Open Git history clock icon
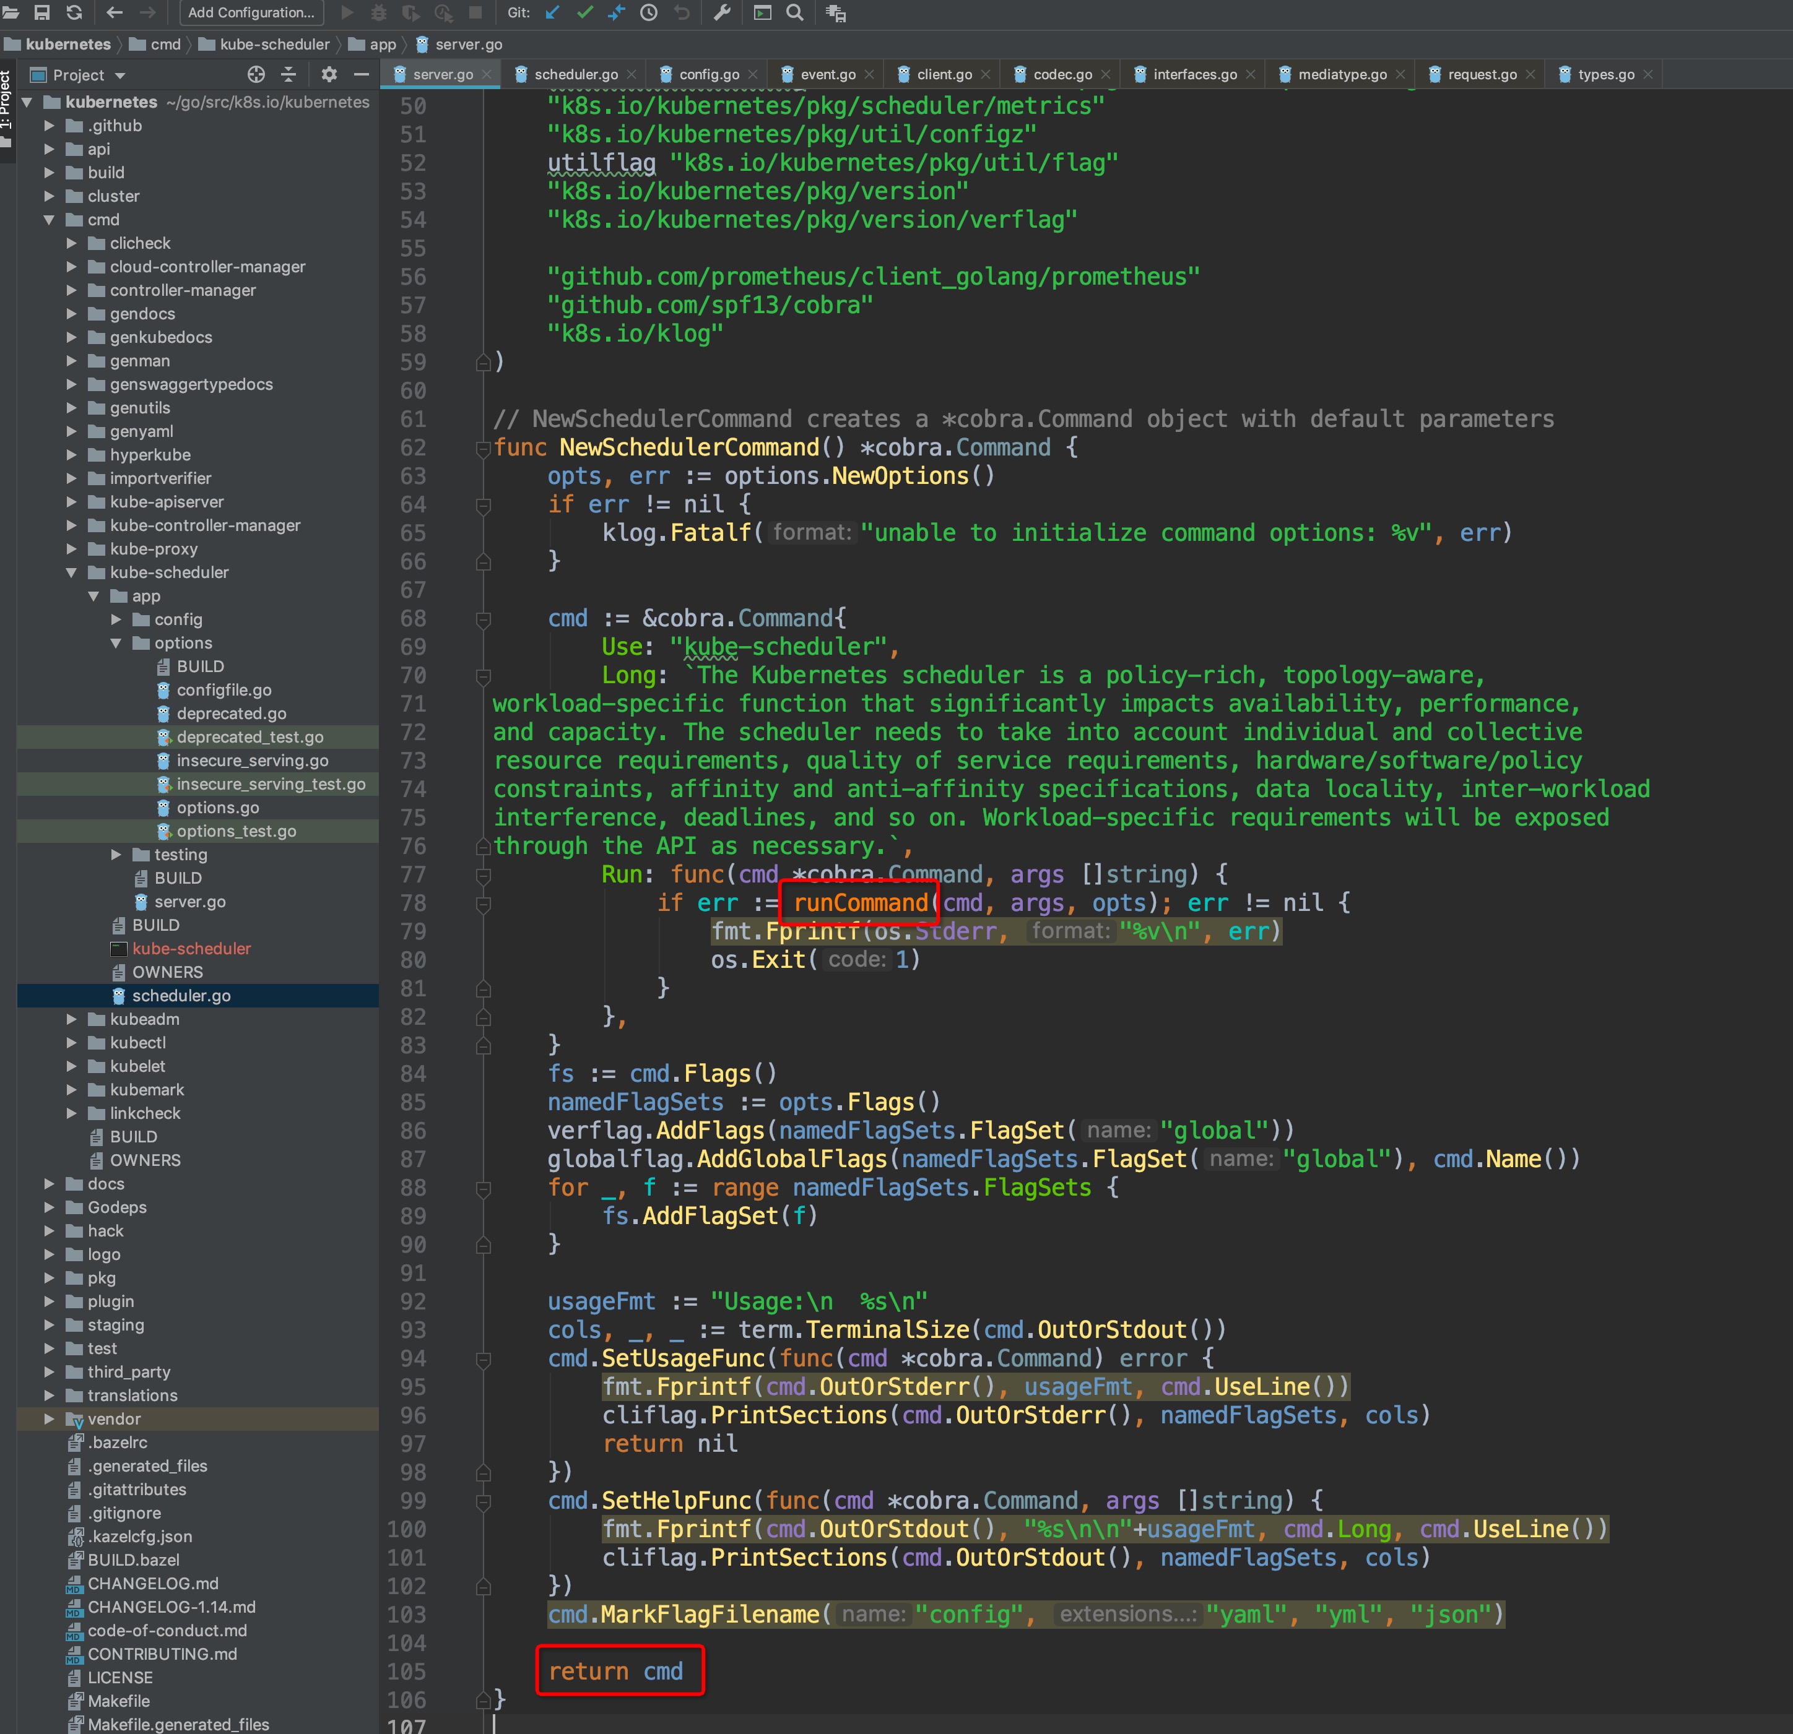Viewport: 1793px width, 1734px height. tap(649, 12)
